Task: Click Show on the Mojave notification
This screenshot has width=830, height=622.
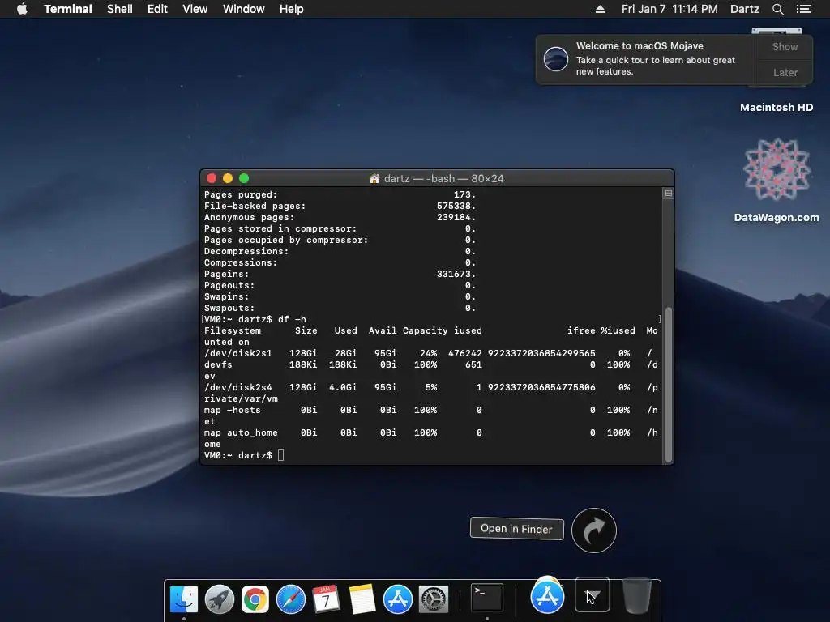Action: tap(785, 46)
